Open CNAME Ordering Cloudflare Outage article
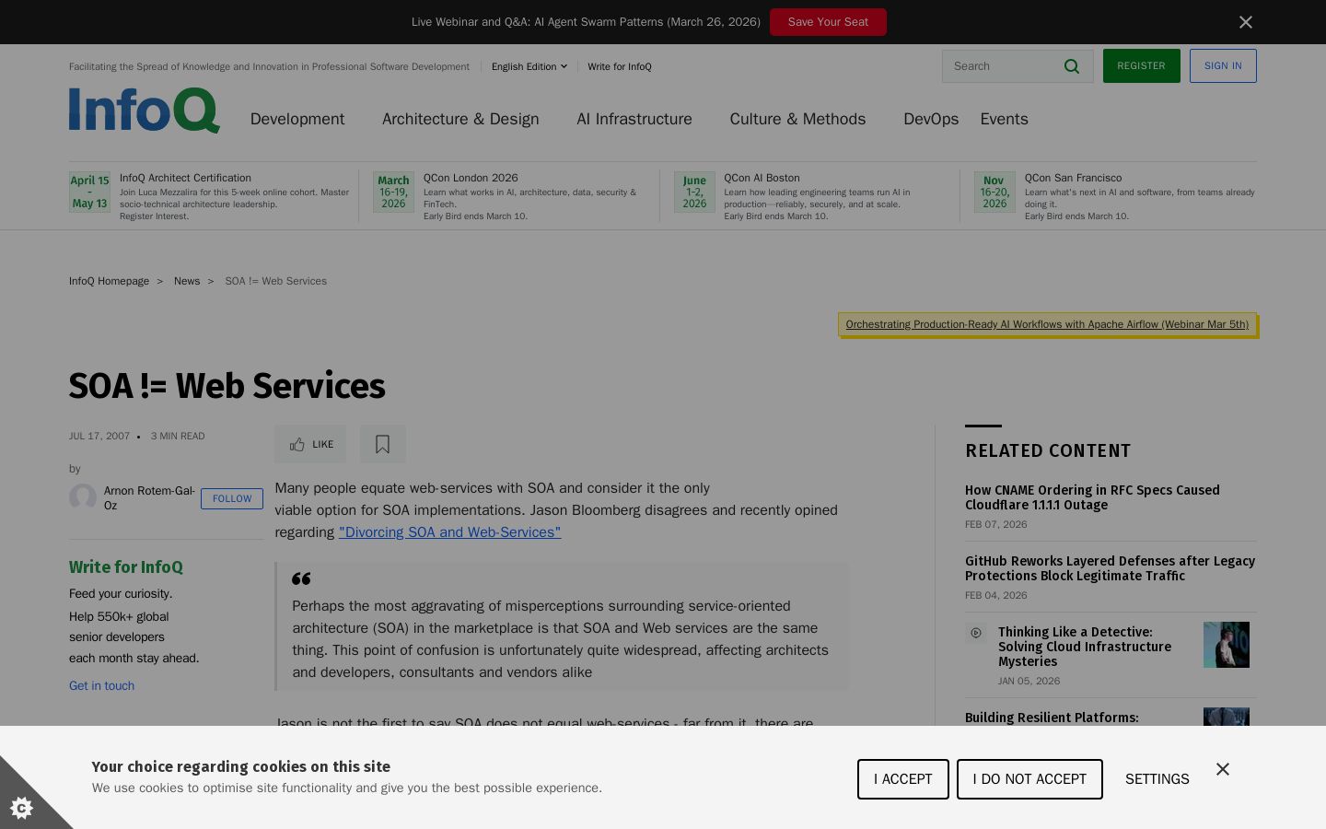 [x=1092, y=497]
